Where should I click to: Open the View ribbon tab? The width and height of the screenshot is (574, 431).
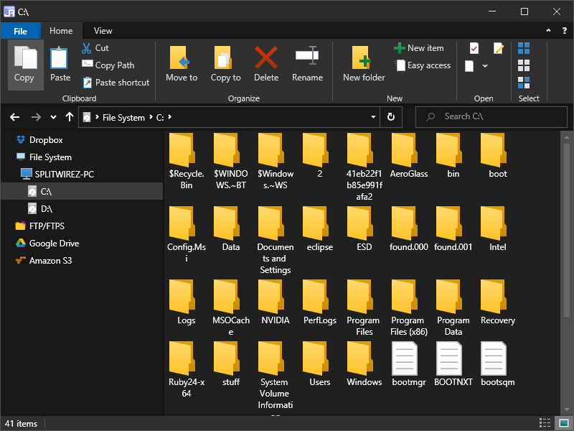103,31
